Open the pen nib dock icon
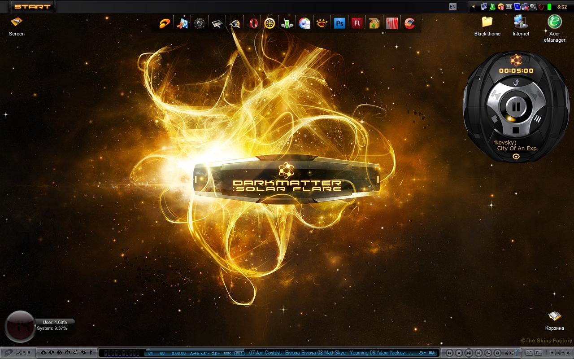This screenshot has height=359, width=574. coord(235,23)
